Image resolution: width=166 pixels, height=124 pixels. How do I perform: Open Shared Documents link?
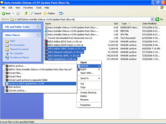19,49
